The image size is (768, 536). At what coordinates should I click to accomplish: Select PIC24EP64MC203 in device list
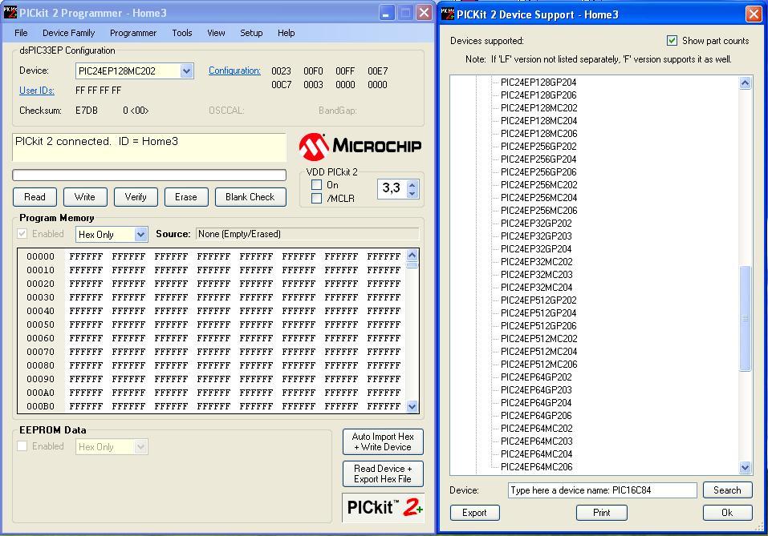(536, 441)
